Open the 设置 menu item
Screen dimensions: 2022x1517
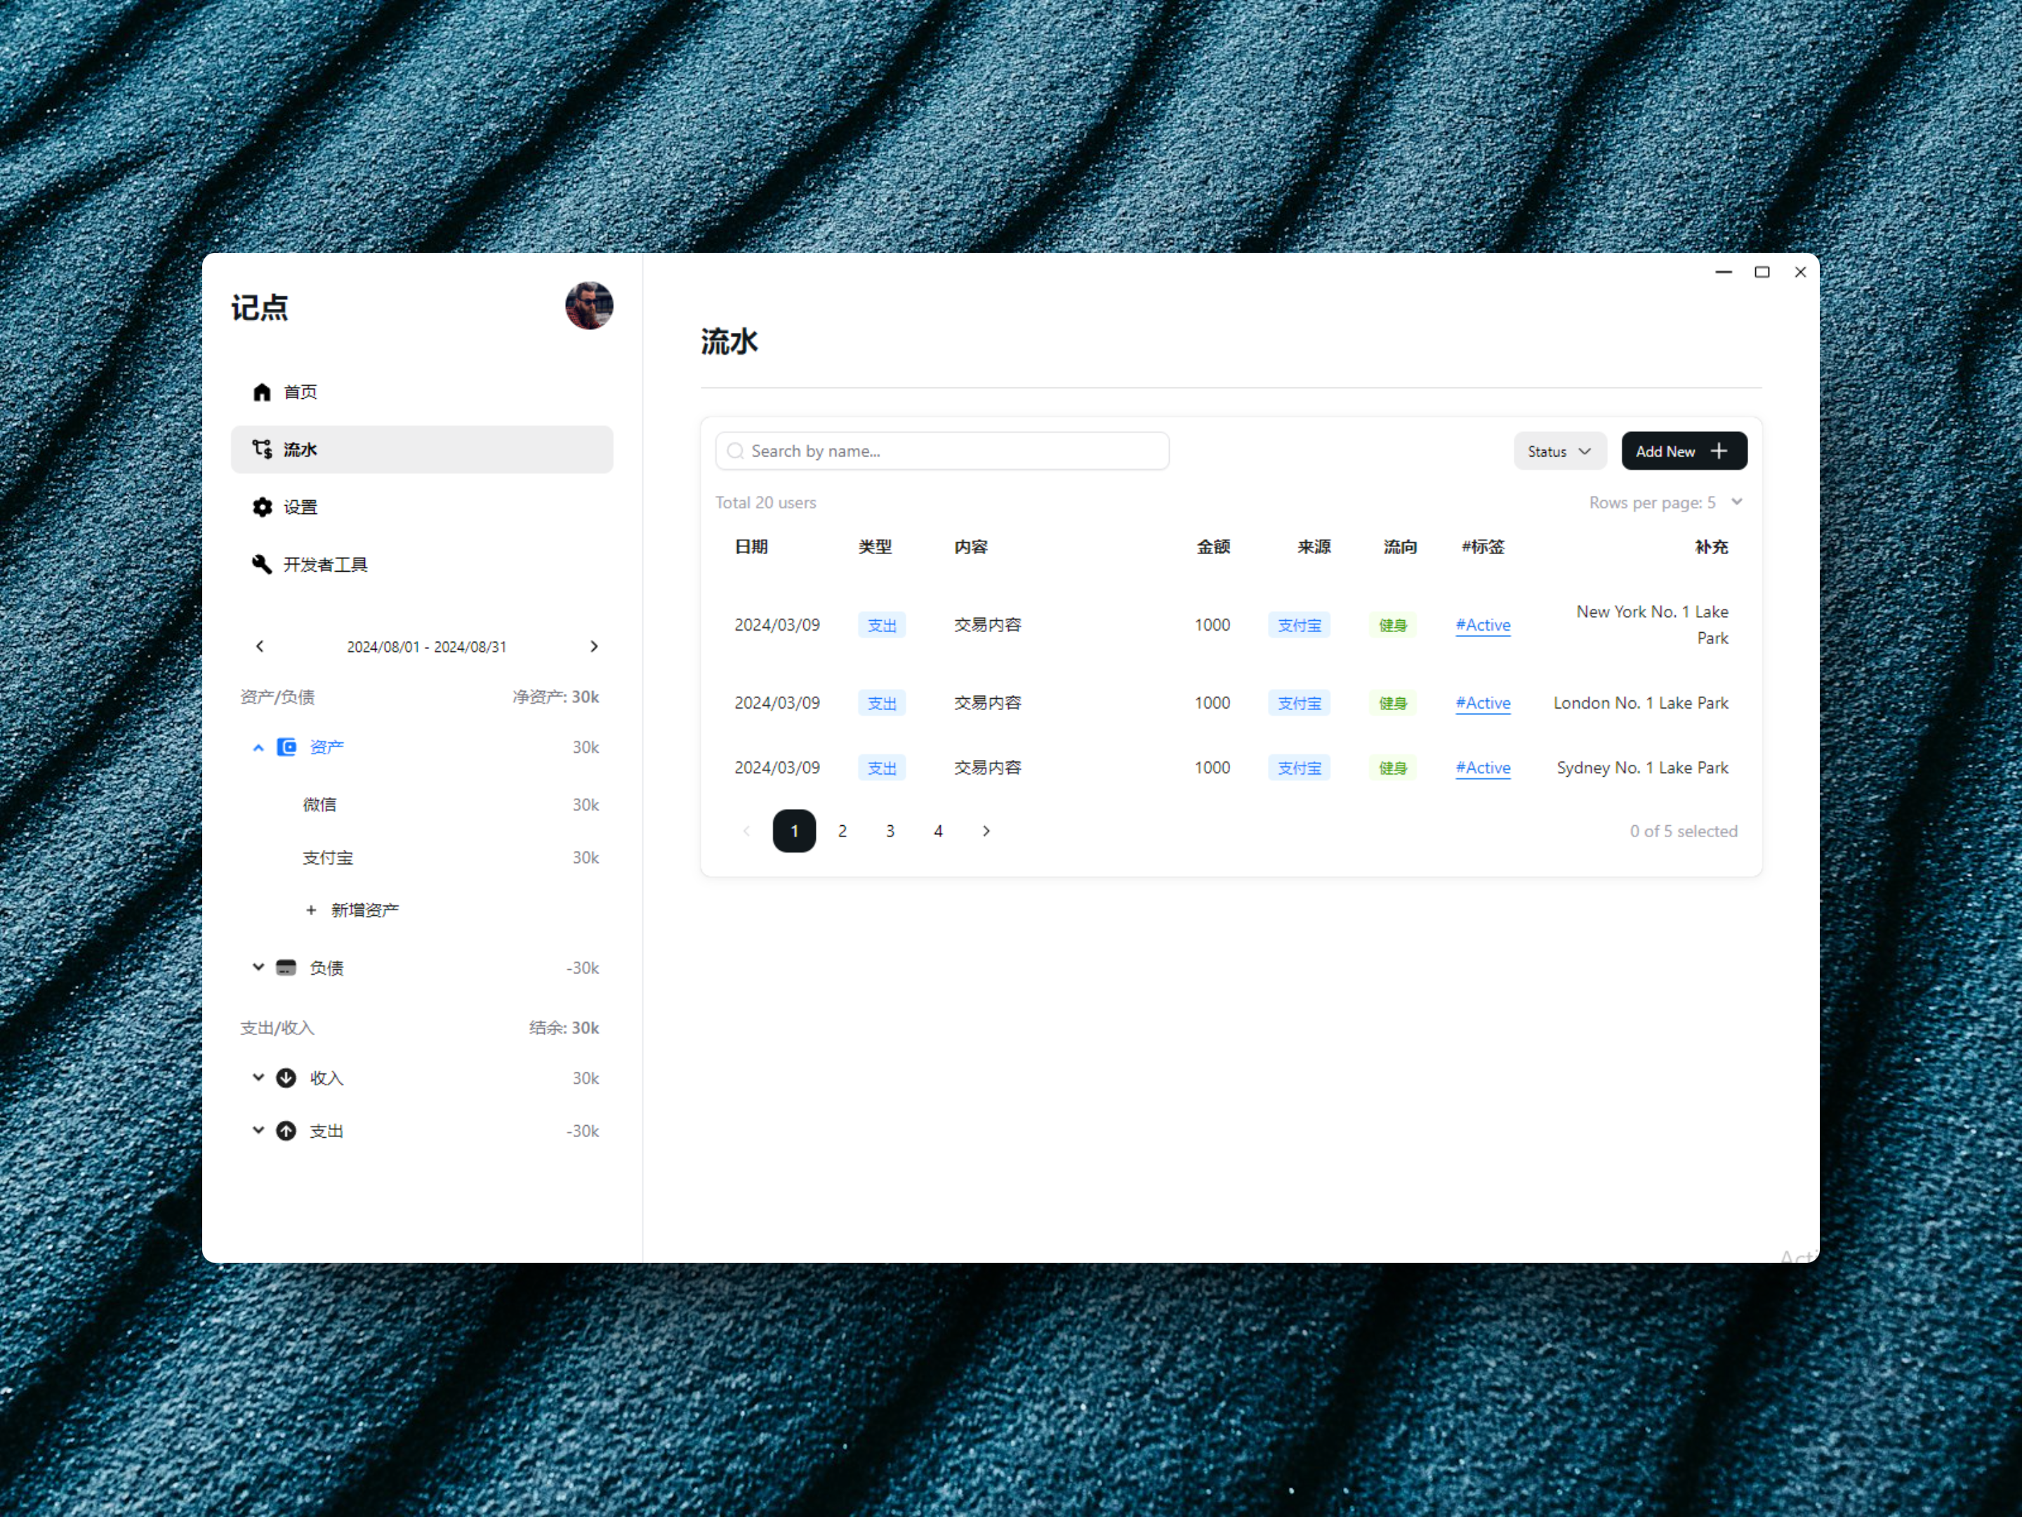[421, 506]
